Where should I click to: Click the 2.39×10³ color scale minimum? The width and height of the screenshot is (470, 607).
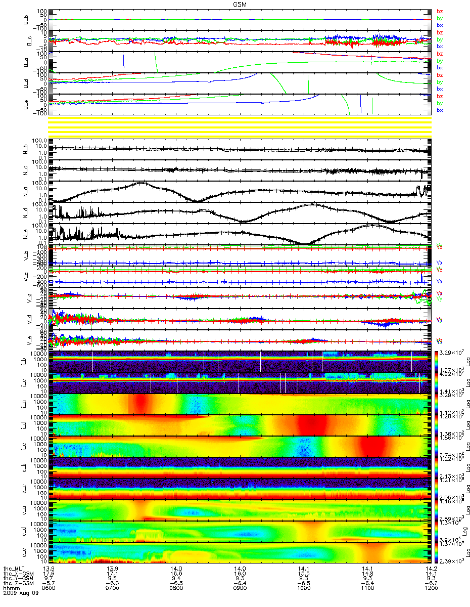point(451,562)
